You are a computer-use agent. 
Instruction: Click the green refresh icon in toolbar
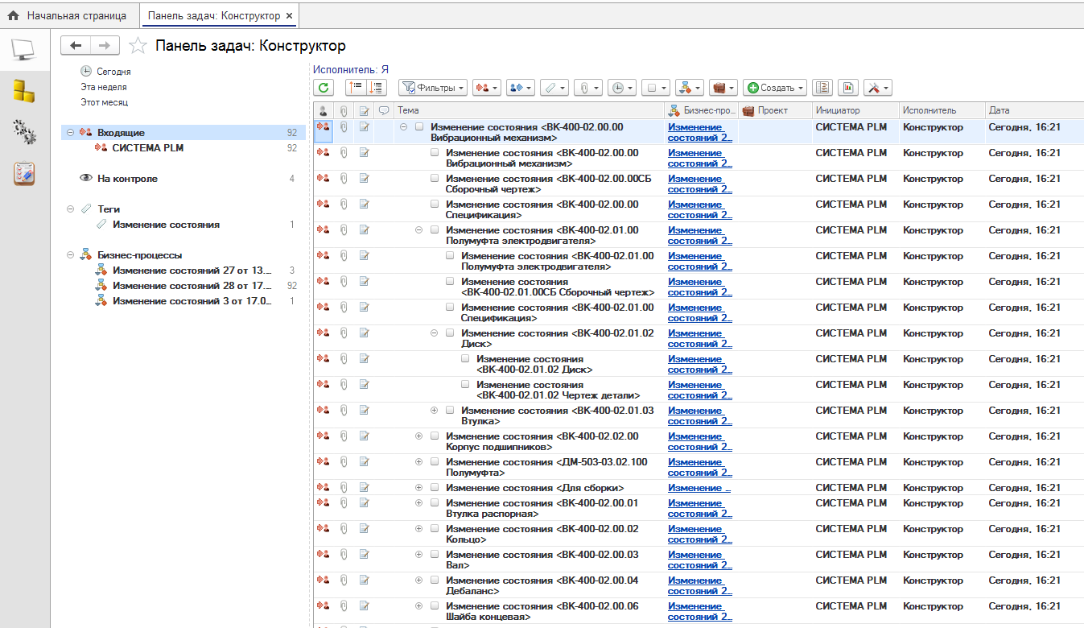point(324,88)
